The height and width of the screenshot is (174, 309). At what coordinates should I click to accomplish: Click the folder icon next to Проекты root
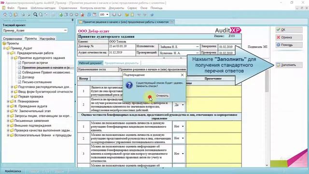click(x=4, y=43)
